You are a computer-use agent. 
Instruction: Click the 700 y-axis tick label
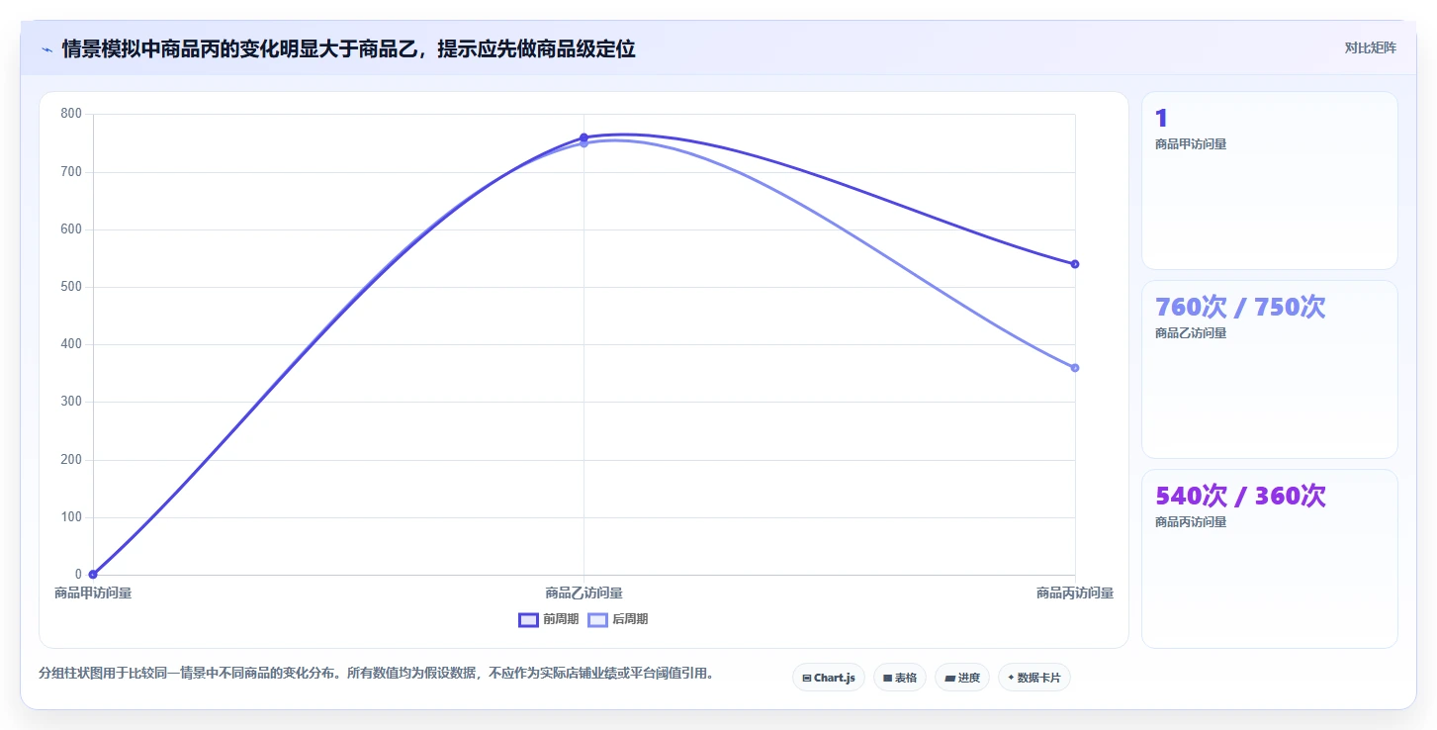71,172
